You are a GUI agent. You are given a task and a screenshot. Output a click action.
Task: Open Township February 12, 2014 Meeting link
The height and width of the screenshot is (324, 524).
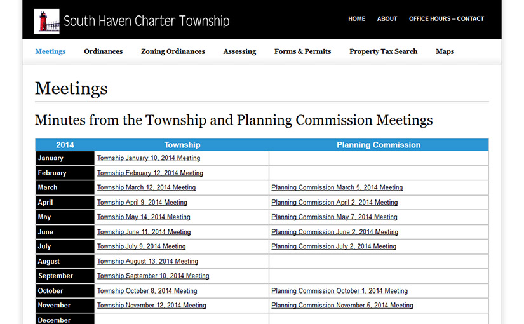150,173
